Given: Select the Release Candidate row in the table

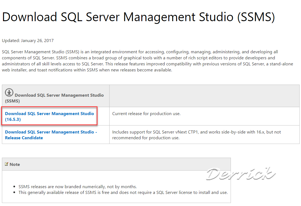Looking at the screenshot, I should [151, 135].
